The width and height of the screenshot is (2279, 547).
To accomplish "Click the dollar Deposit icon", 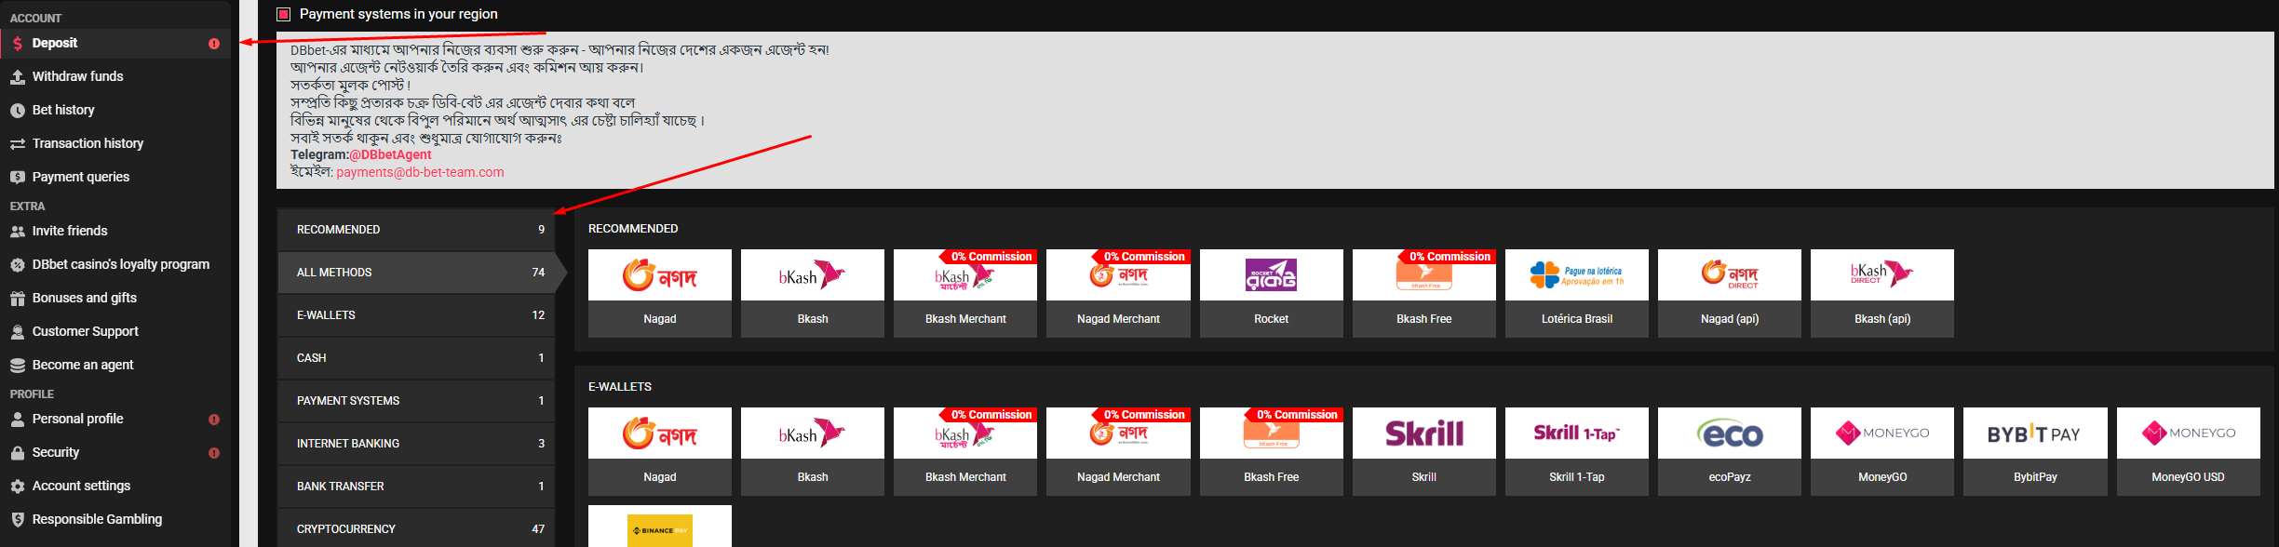I will 18,44.
